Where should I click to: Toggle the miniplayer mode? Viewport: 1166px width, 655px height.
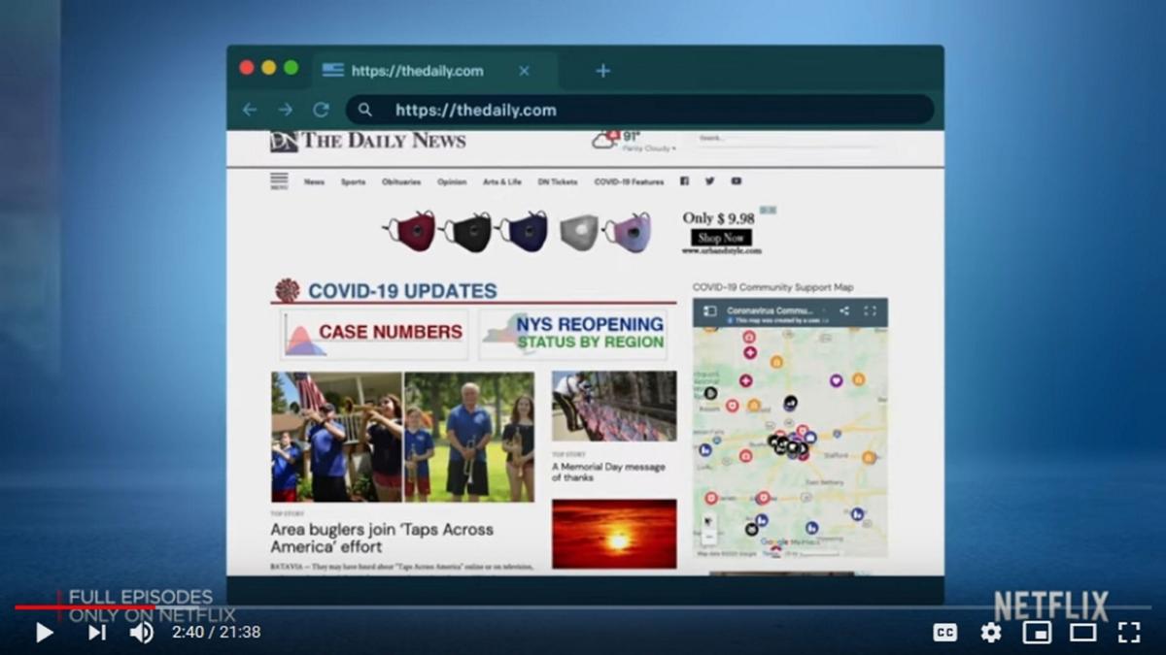pyautogui.click(x=1037, y=633)
